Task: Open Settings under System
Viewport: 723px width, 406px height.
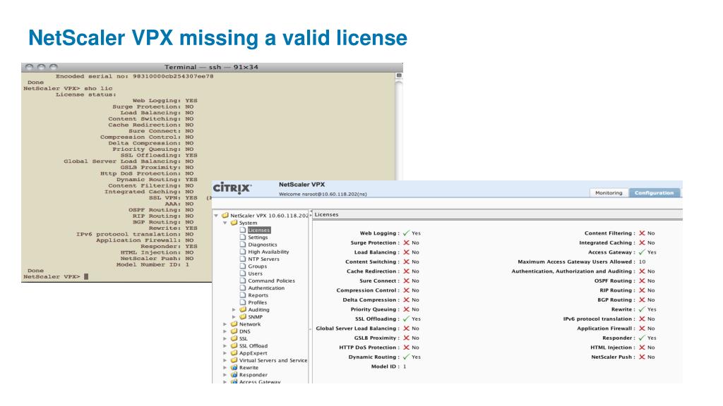Action: (x=258, y=238)
